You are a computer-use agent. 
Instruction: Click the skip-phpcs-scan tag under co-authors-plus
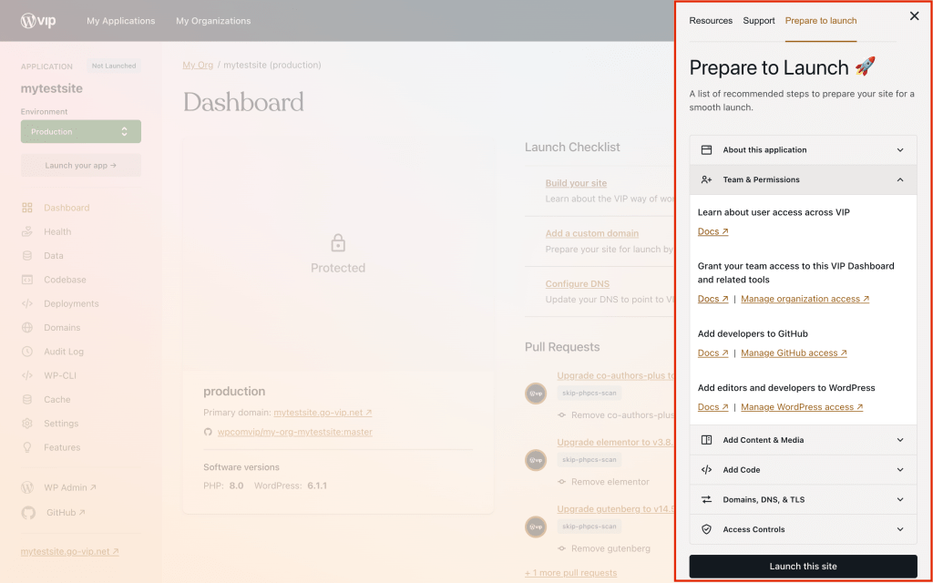pyautogui.click(x=590, y=394)
